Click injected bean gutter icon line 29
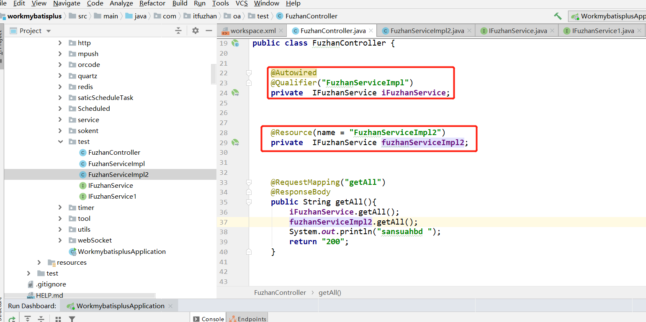The width and height of the screenshot is (646, 322). [x=235, y=143]
